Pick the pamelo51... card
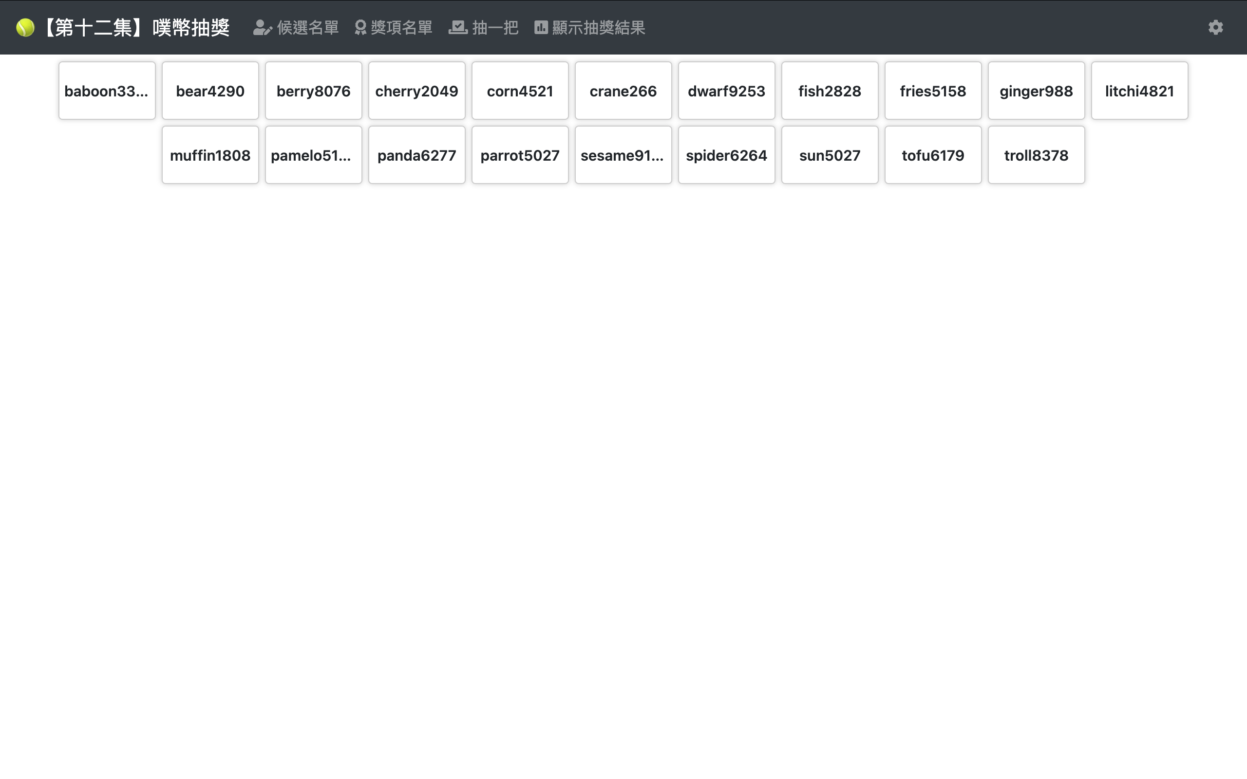Image resolution: width=1247 pixels, height=779 pixels. coord(313,155)
